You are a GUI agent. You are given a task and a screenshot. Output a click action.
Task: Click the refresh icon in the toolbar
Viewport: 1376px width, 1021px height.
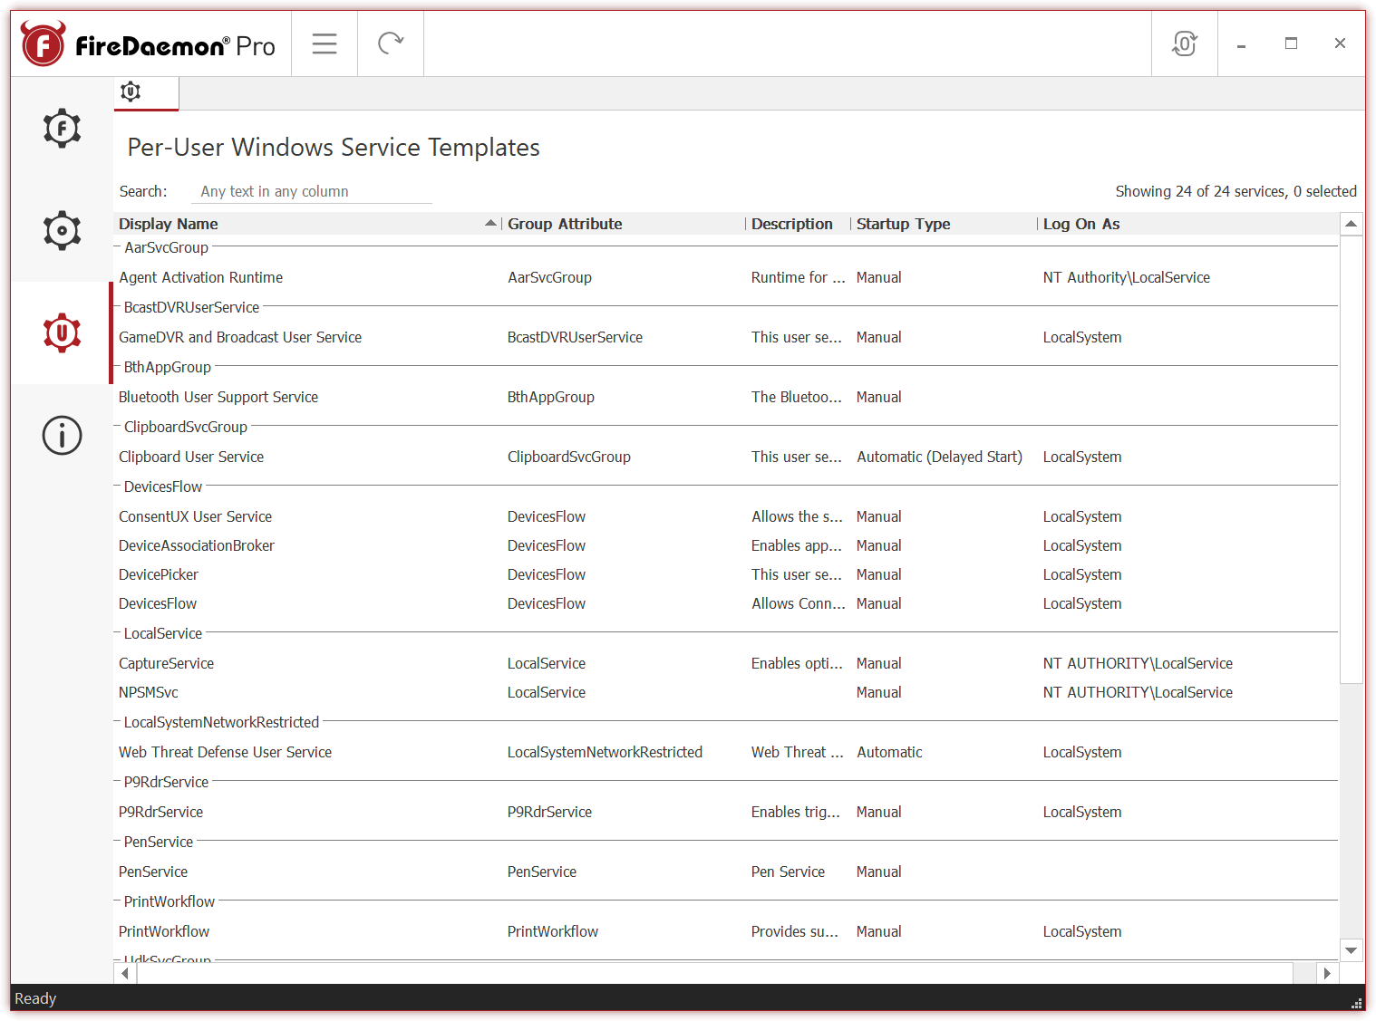(391, 43)
